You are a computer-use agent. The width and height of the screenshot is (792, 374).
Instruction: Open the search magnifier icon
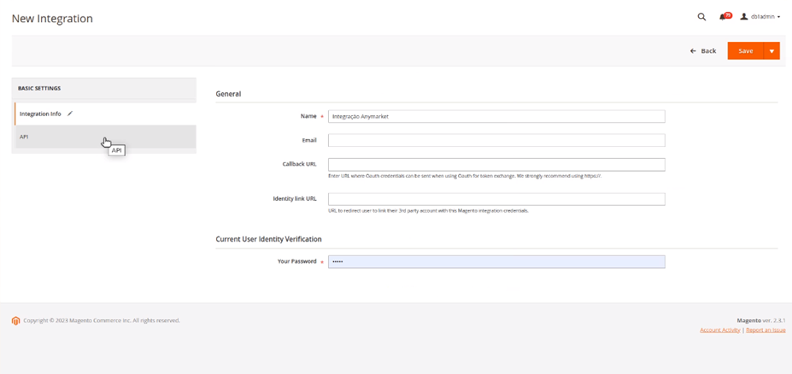(x=701, y=17)
